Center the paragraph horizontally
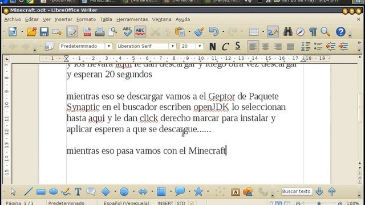 point(265,47)
